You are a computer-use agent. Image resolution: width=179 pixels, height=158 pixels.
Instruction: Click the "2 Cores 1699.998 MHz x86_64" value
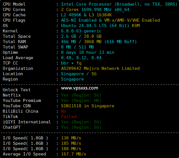pos(95,10)
